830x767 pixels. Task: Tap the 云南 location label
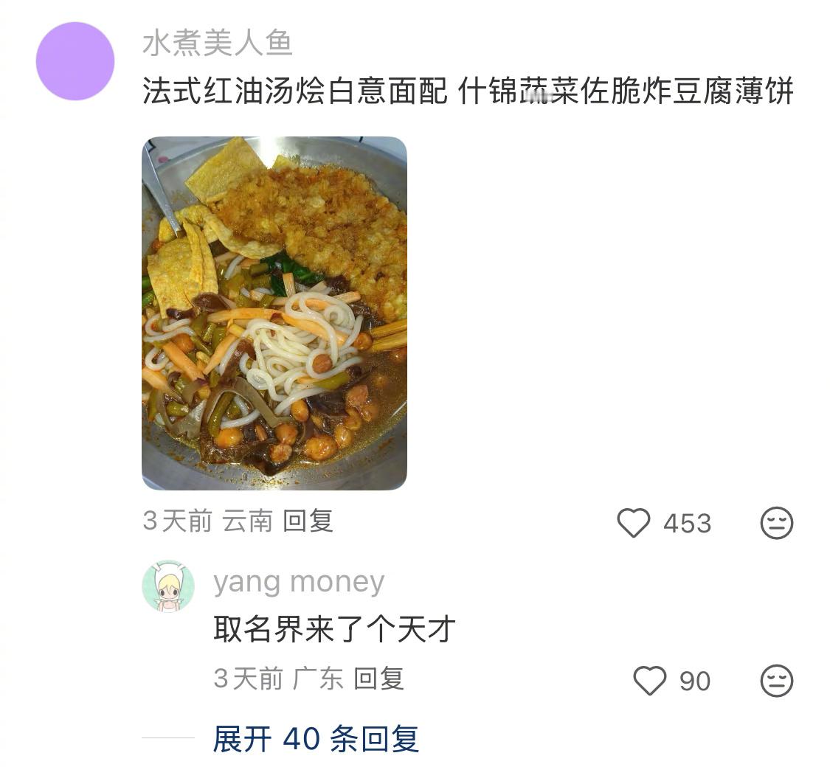[x=247, y=521]
